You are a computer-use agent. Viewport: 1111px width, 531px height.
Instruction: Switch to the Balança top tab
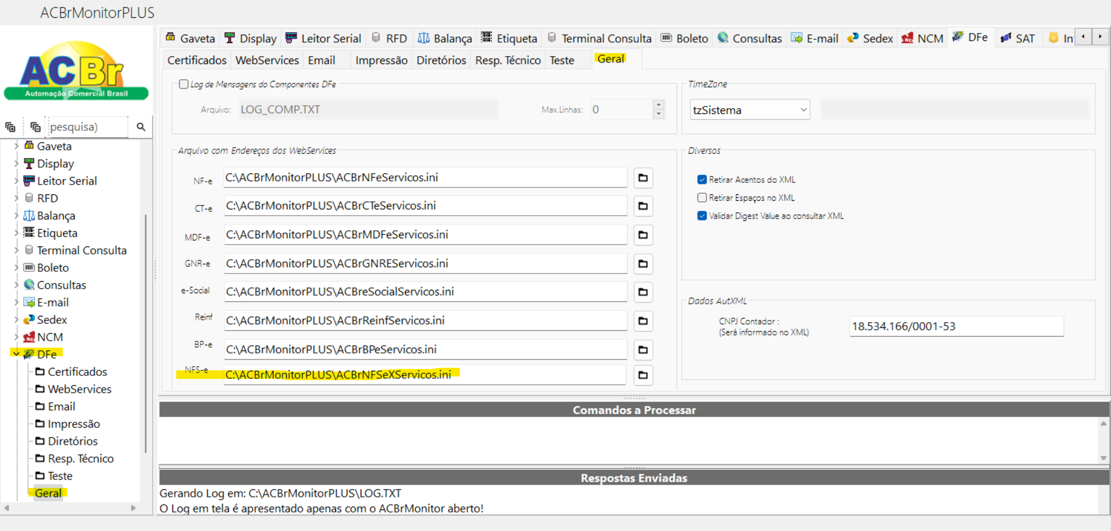(x=445, y=38)
